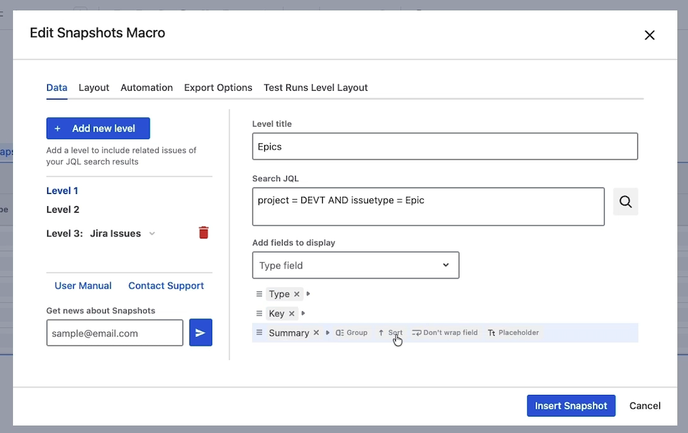Run JQL search with magnifier icon
Screen dimensions: 688x433
tap(625, 202)
